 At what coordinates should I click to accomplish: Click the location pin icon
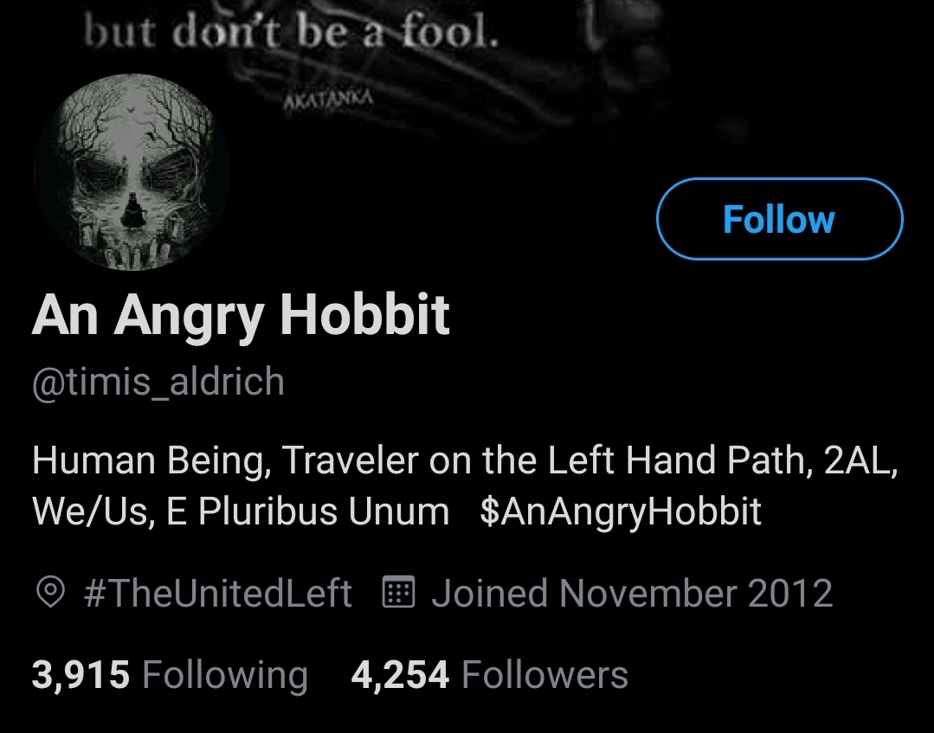[50, 593]
